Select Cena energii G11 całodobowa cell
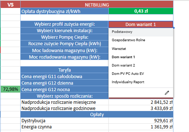Image resolution: width=189 pixels, height=132 pixels. (x=64, y=77)
